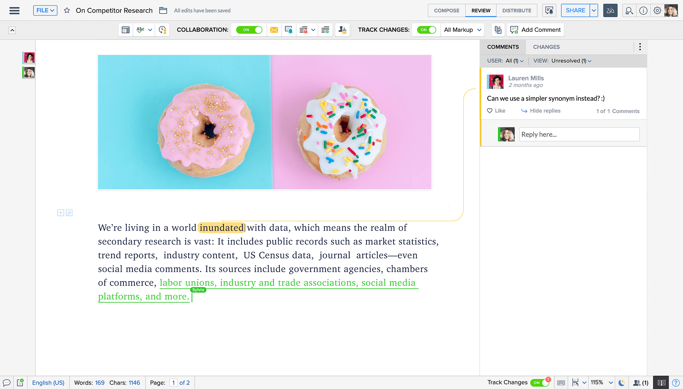Turn off the Collaboration toggle
This screenshot has width=683, height=389.
[x=249, y=30]
